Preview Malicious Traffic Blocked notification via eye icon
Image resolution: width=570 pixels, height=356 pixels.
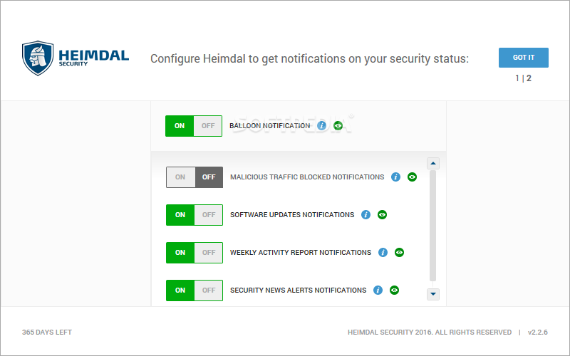412,177
